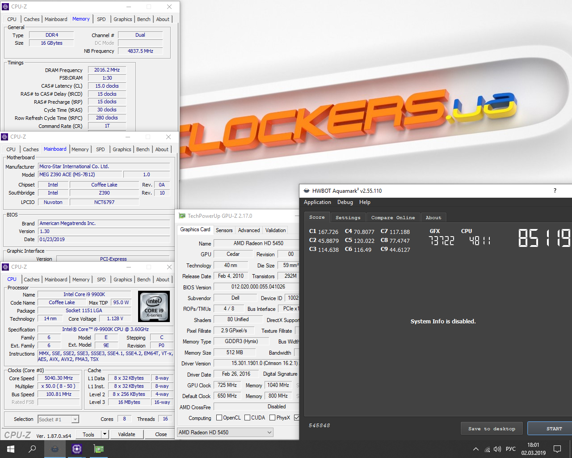Image resolution: width=572 pixels, height=458 pixels.
Task: Click the Core Speed value 5040.30 MHz
Action: (x=59, y=378)
